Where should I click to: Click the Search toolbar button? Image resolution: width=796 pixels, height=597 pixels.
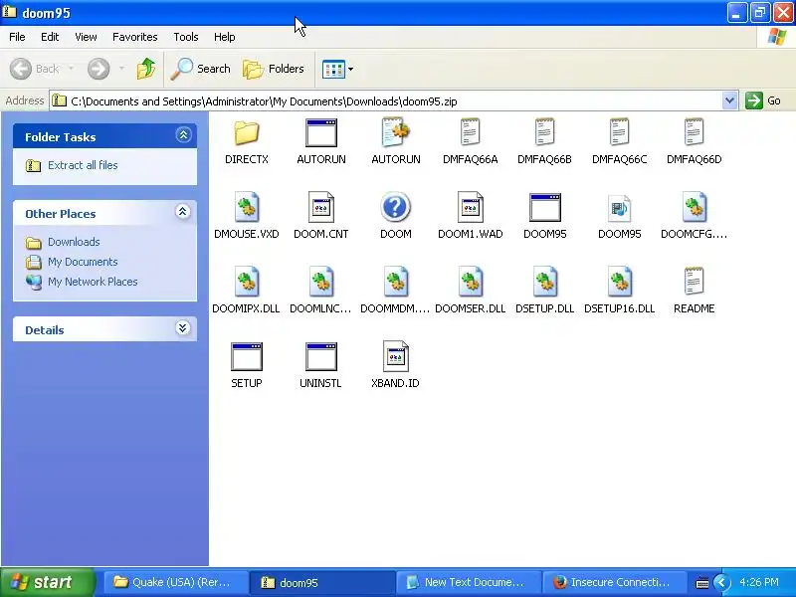[x=201, y=69]
